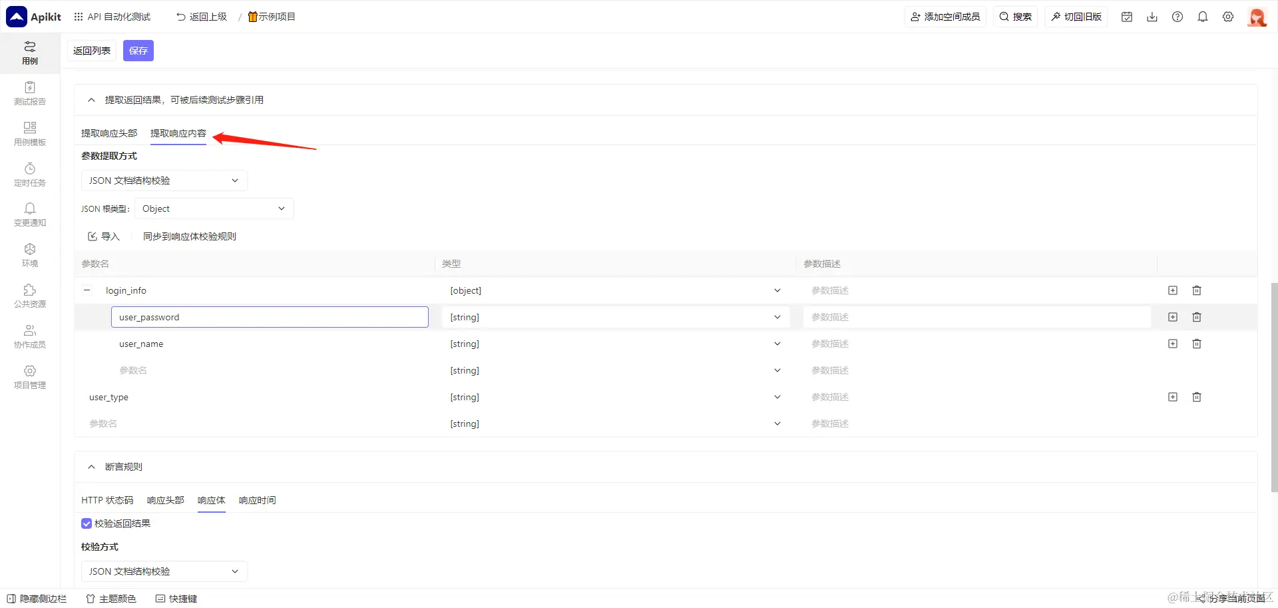Open the user avatar menu
Screen dimensions: 1278x608
coord(1257,17)
